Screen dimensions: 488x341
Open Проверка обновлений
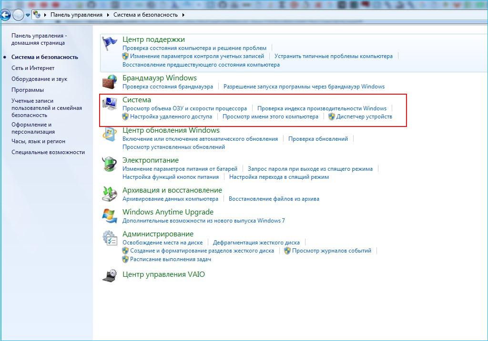point(318,139)
